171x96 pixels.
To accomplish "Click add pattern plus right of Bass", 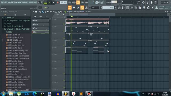I will [x=115, y=8].
